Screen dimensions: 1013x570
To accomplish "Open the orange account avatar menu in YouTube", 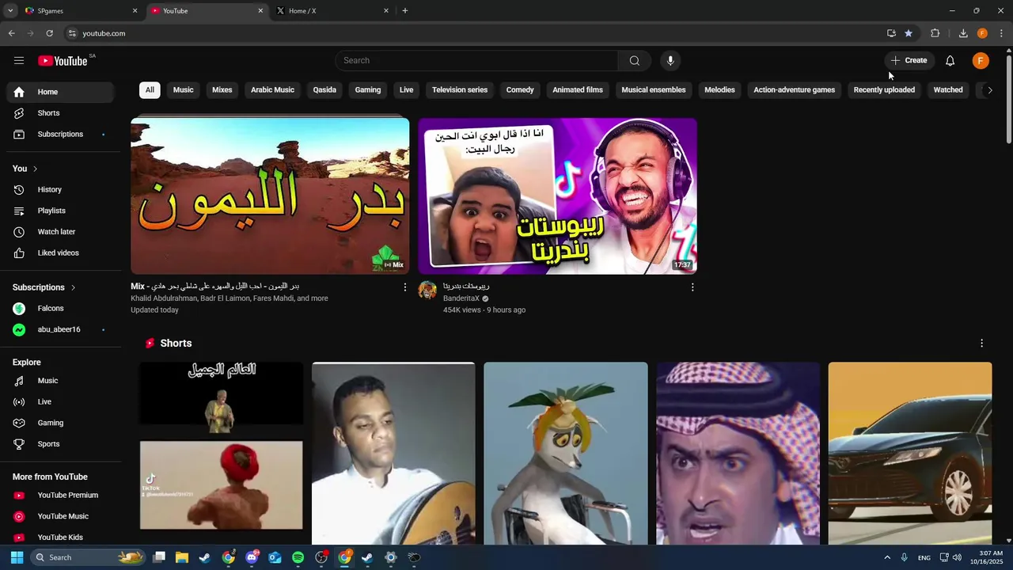I will 981,61.
